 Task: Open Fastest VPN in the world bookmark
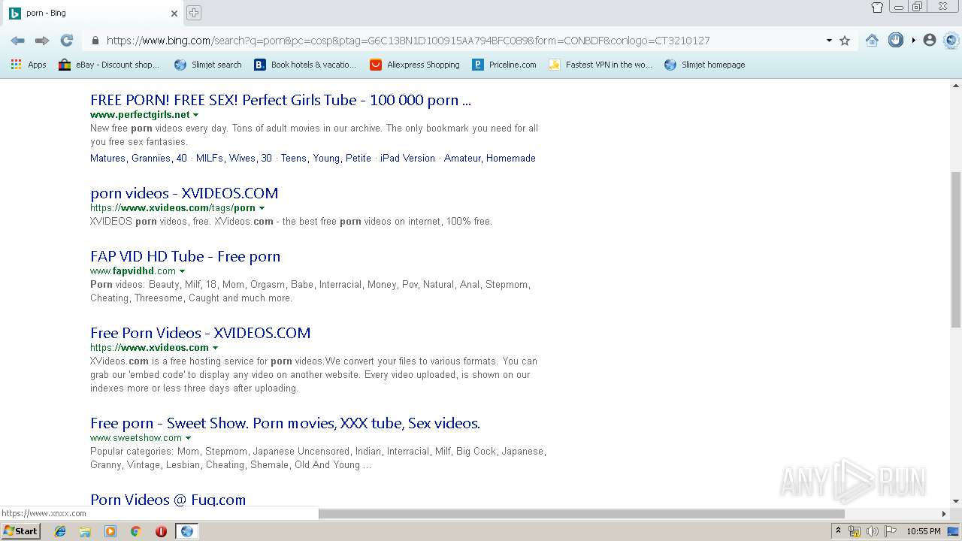tap(600, 65)
